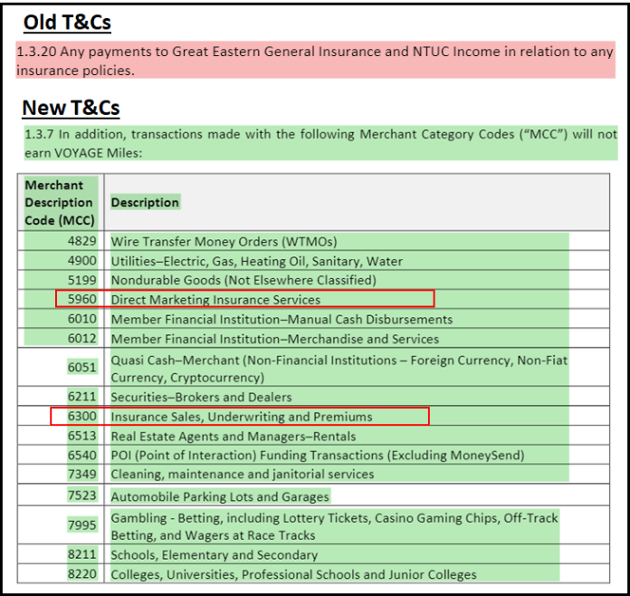
Task: Click the "New T&Cs" heading
Action: [x=71, y=108]
